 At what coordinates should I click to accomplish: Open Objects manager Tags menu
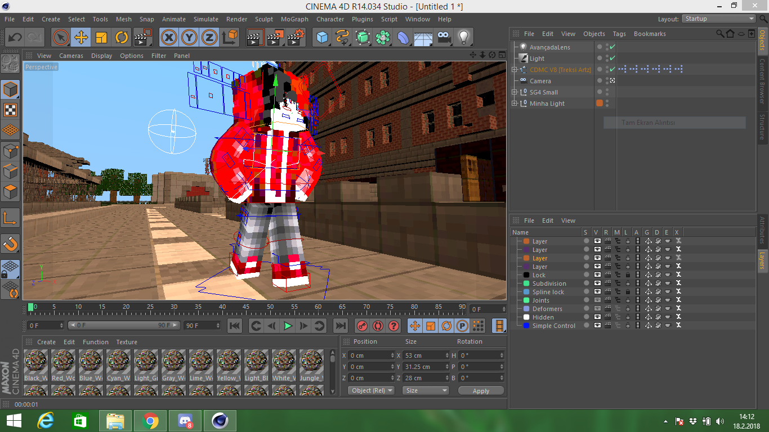(x=619, y=34)
